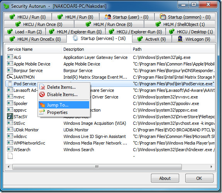The height and width of the screenshot is (193, 222).
Task: Click the STacSV music note icon
Action: (10, 116)
